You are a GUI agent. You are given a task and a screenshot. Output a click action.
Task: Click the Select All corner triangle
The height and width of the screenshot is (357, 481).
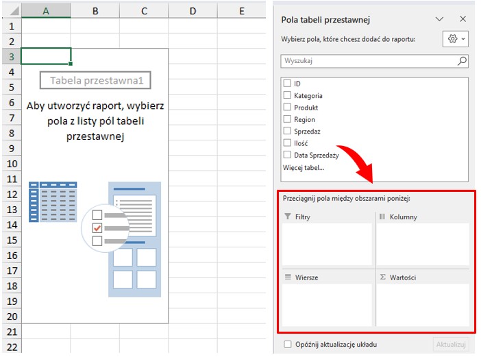14,12
